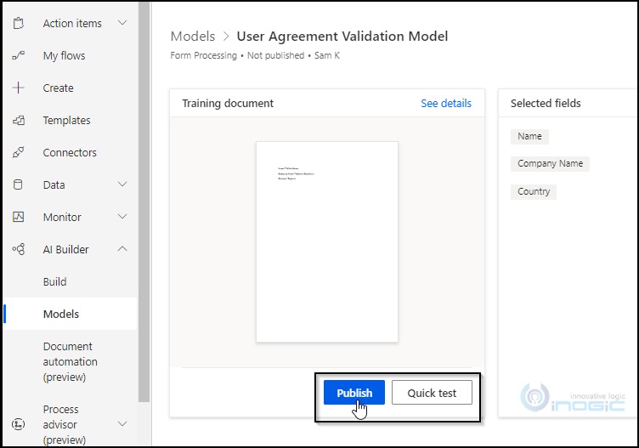Click the My flows icon
This screenshot has height=448, width=639.
pos(19,55)
